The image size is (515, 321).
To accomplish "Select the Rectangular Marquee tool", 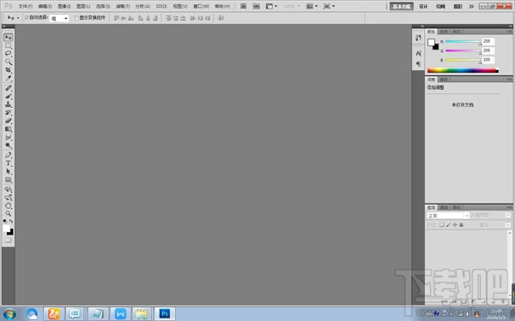I will 9,45.
